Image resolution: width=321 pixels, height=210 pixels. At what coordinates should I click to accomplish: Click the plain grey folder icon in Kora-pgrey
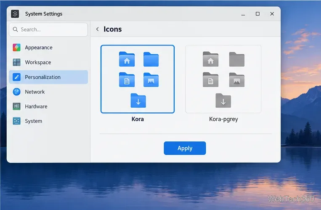click(237, 59)
